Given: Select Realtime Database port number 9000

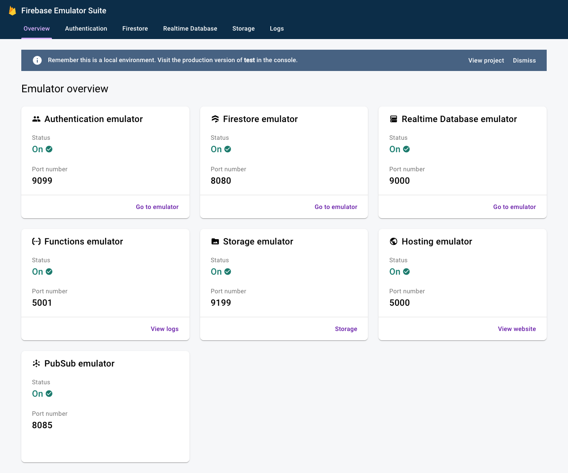Looking at the screenshot, I should tap(399, 181).
